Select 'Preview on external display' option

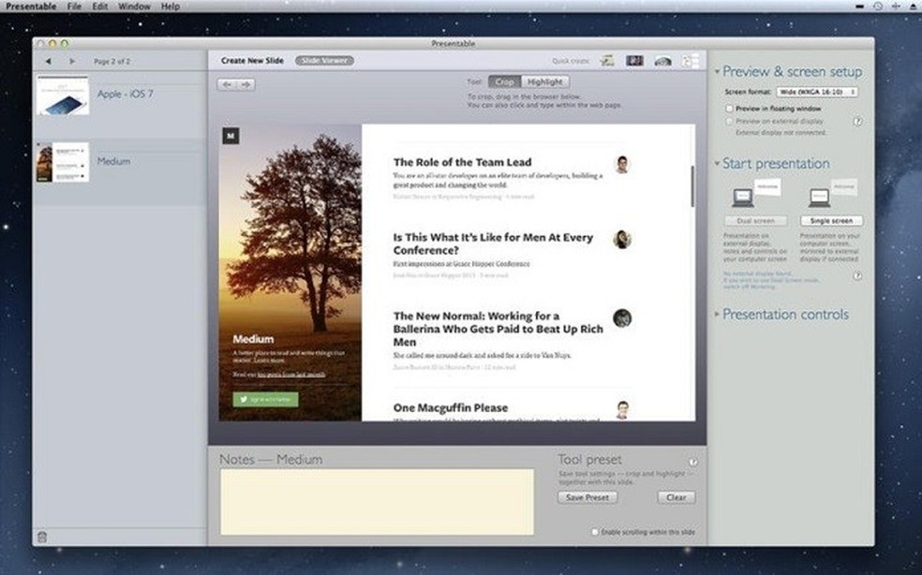coord(729,122)
